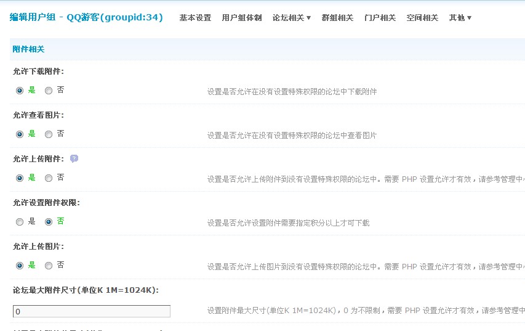The height and width of the screenshot is (331, 525).
Task: Click the 设置是否允许设置附件需要指定积分以上才可下载 description
Action: coord(288,223)
